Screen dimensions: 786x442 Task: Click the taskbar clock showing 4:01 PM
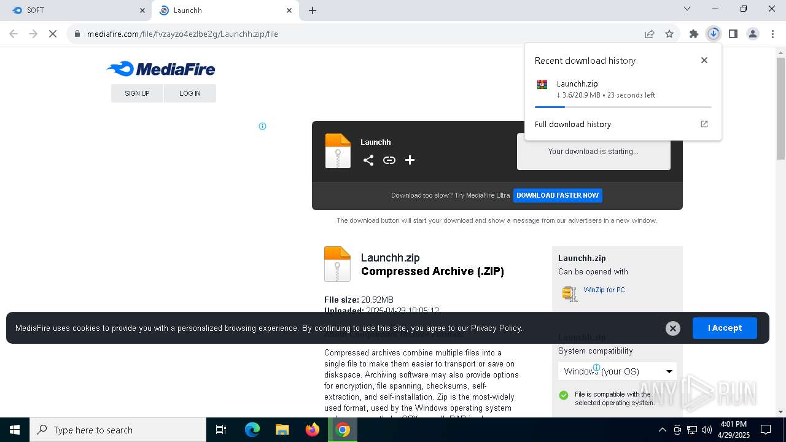733,430
